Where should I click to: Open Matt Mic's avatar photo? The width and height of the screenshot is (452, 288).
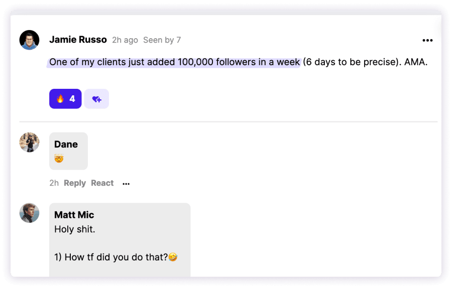(x=30, y=213)
